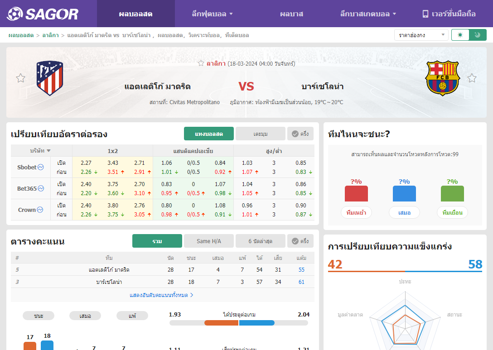
Task: Click Crown opening over odds 0.96
Action: (x=247, y=206)
